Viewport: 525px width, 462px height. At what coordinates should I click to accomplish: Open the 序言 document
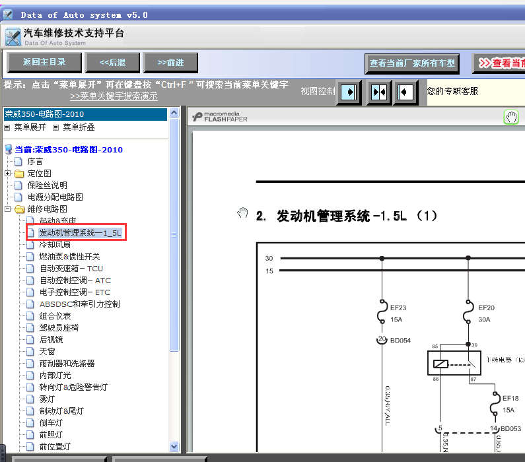35,162
